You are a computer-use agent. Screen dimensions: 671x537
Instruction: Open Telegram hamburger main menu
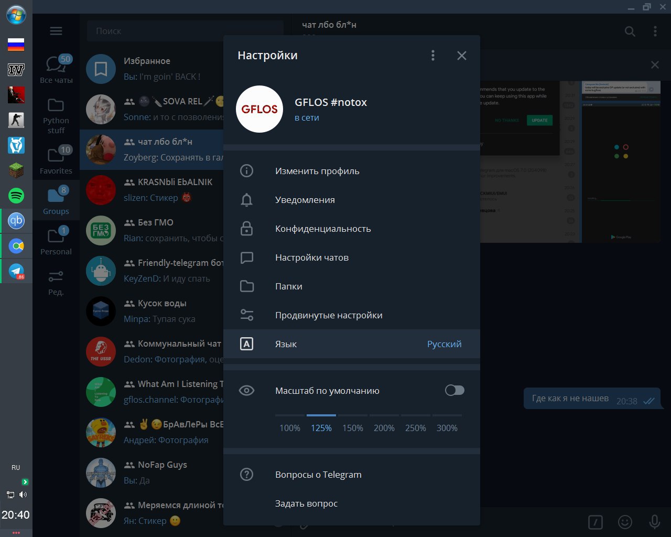pyautogui.click(x=56, y=31)
